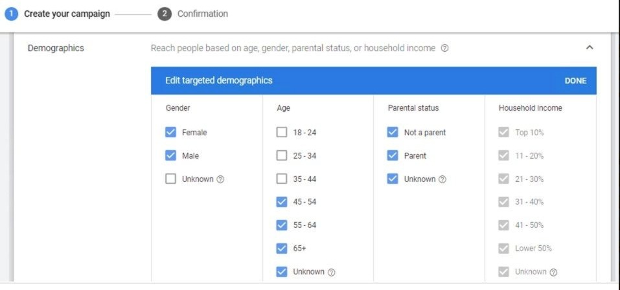This screenshot has height=290, width=620.
Task: Collapse the Demographics section chevron
Action: 590,48
